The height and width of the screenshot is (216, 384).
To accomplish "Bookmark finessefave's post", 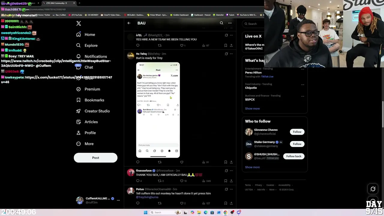I will pos(226,181).
